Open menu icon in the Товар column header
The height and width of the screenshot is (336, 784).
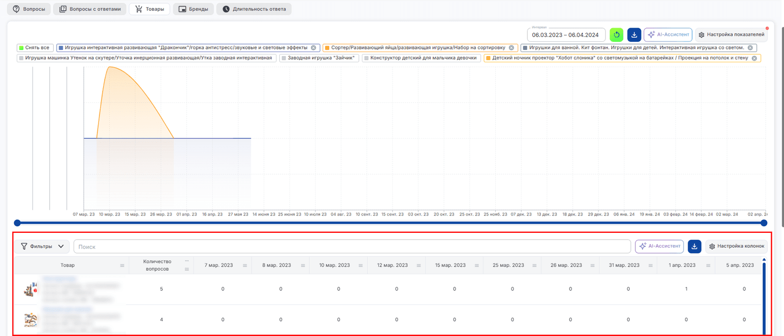pos(122,266)
